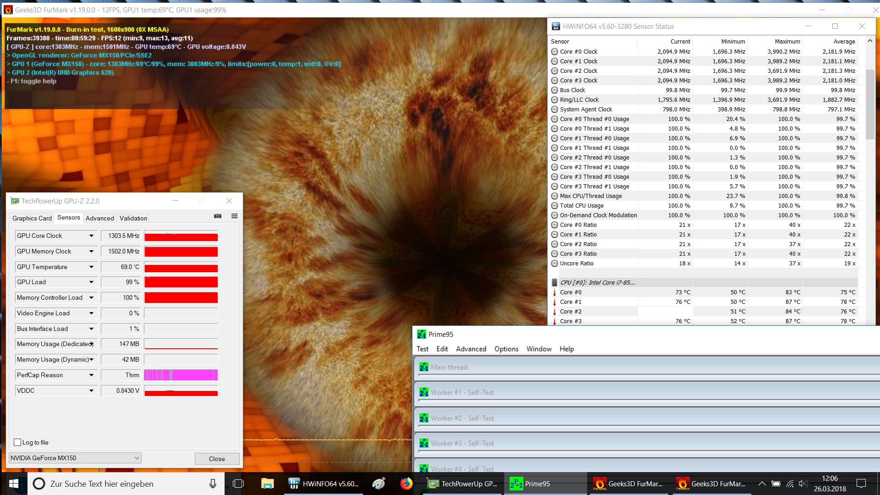Image resolution: width=880 pixels, height=495 pixels.
Task: Select the second Geeks3D FurMark taskbar button
Action: pyautogui.click(x=711, y=484)
